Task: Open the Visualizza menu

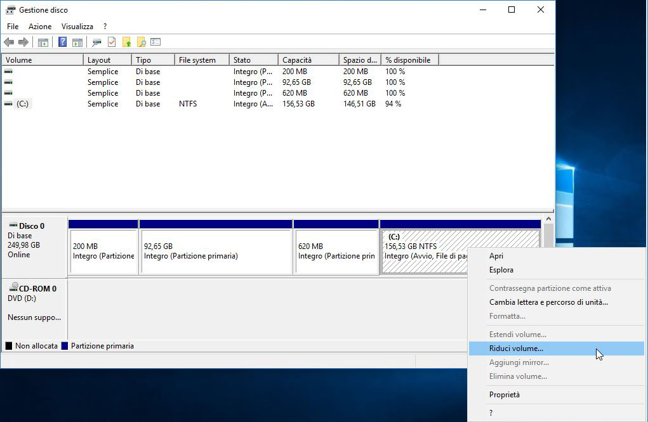Action: coord(77,27)
